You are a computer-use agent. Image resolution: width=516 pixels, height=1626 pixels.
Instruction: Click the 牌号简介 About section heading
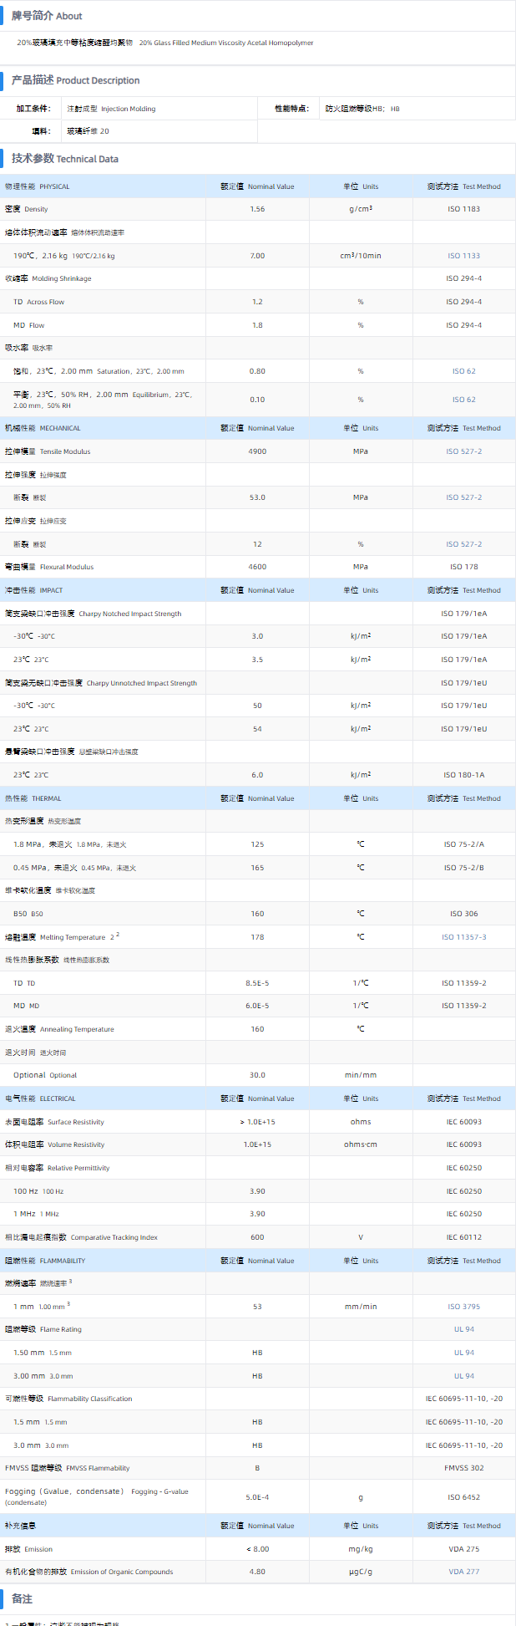click(47, 16)
